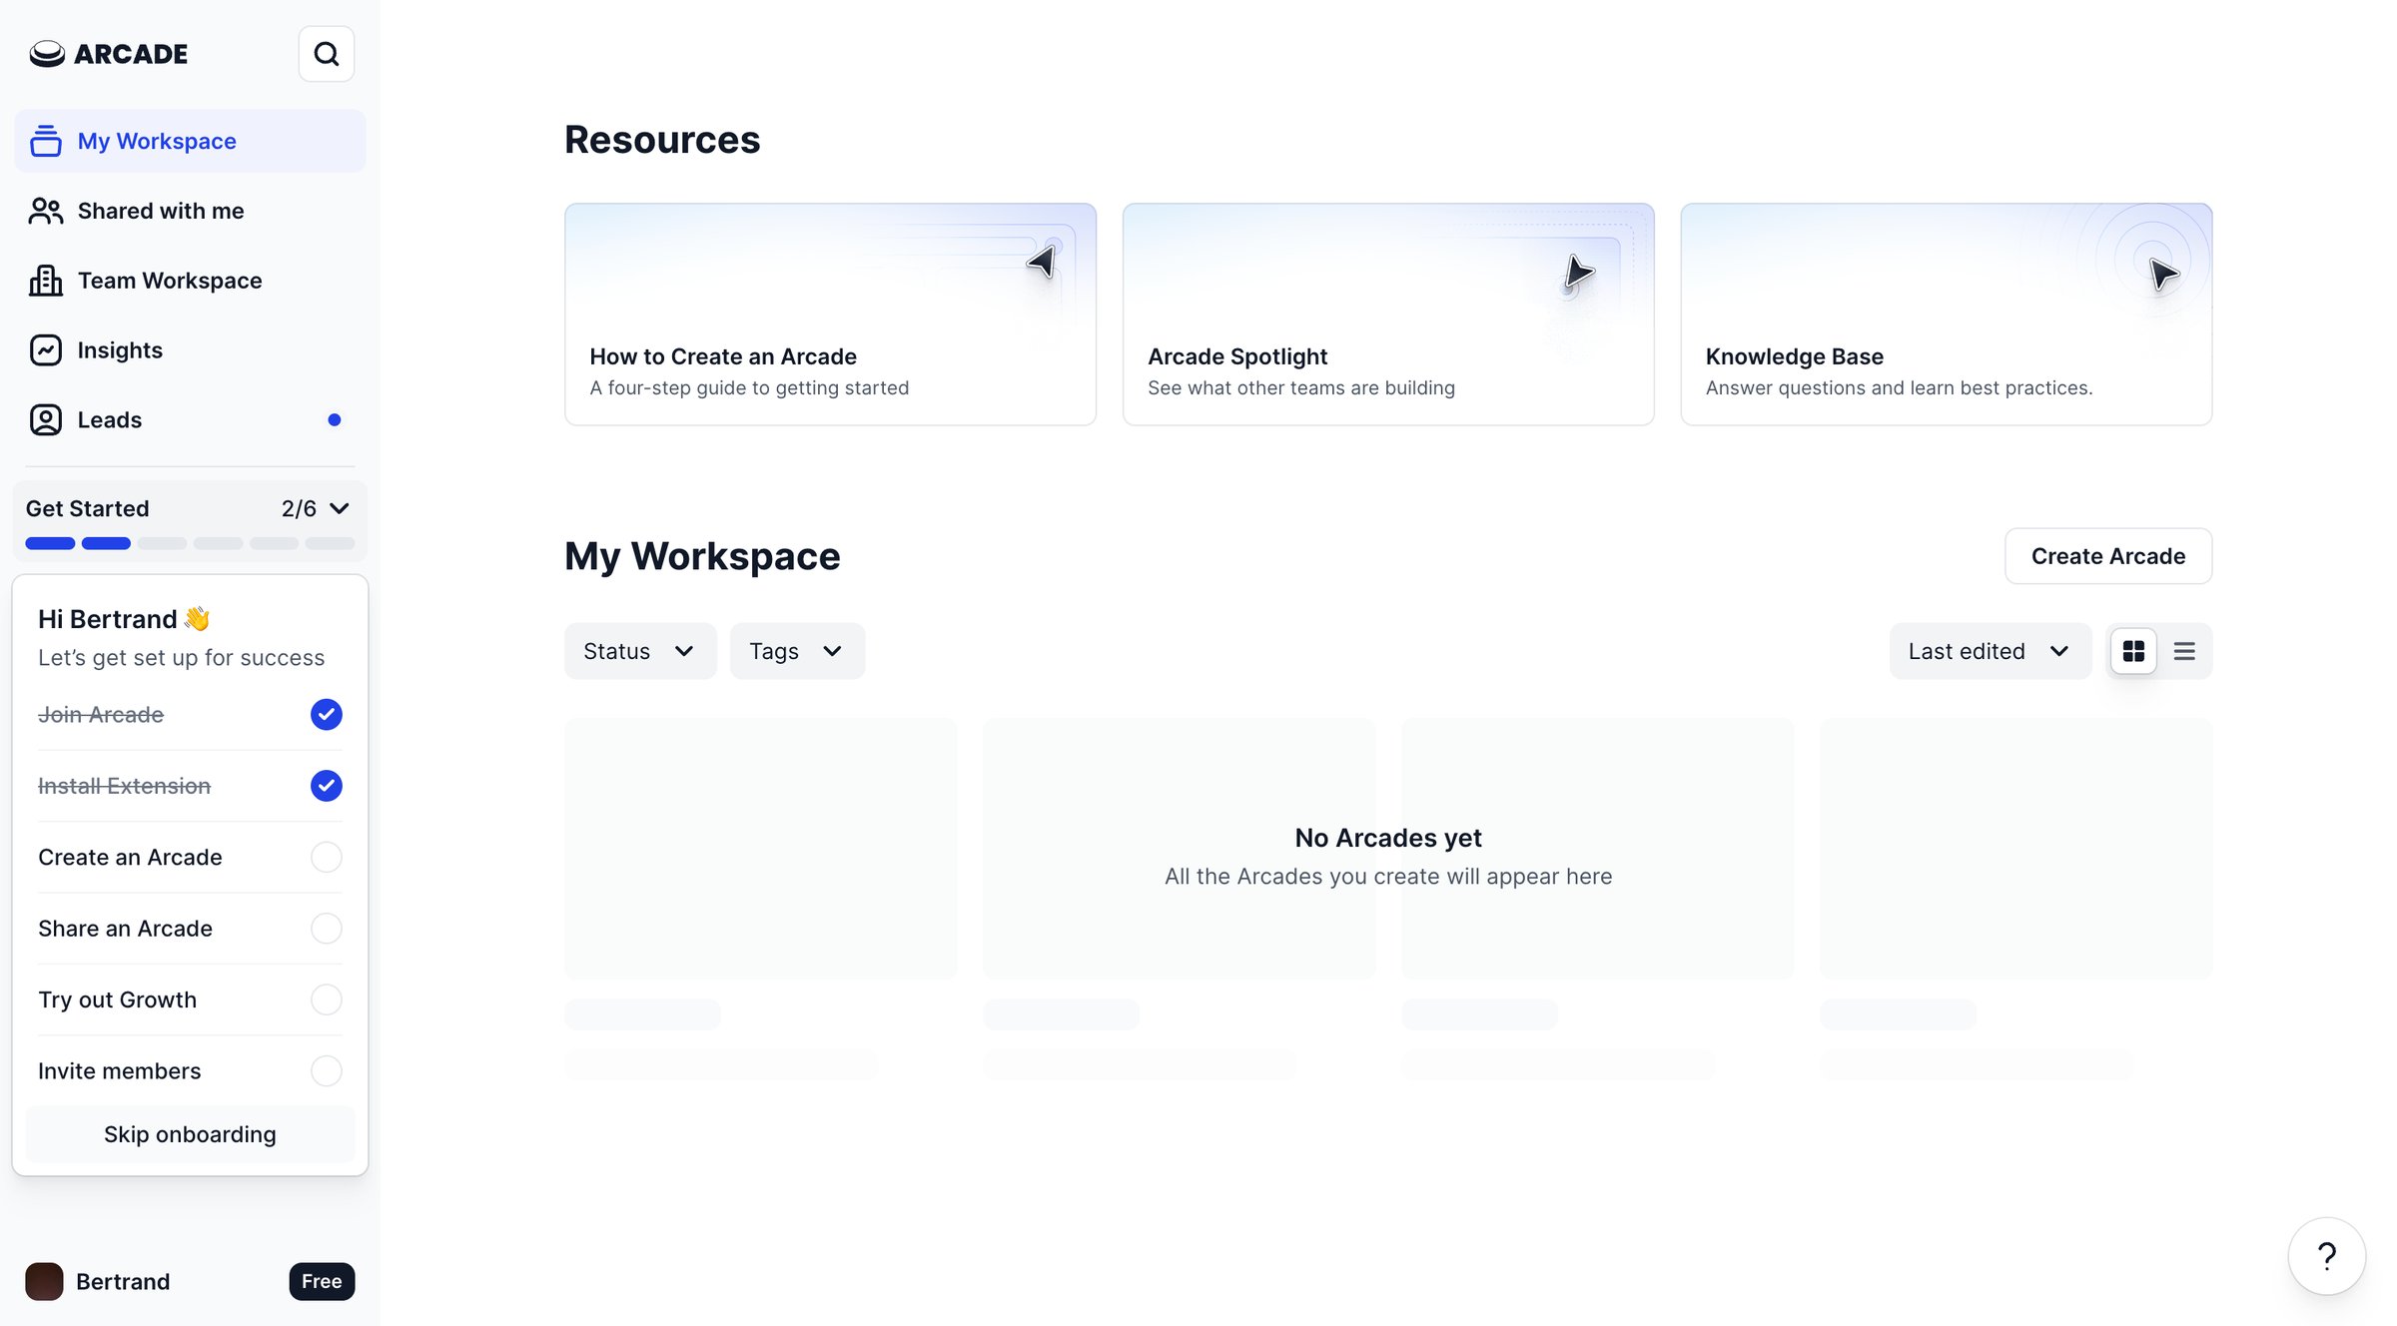Click the Share an Arcade onboarding step
Screen dimensions: 2397x1326
(x=190, y=929)
